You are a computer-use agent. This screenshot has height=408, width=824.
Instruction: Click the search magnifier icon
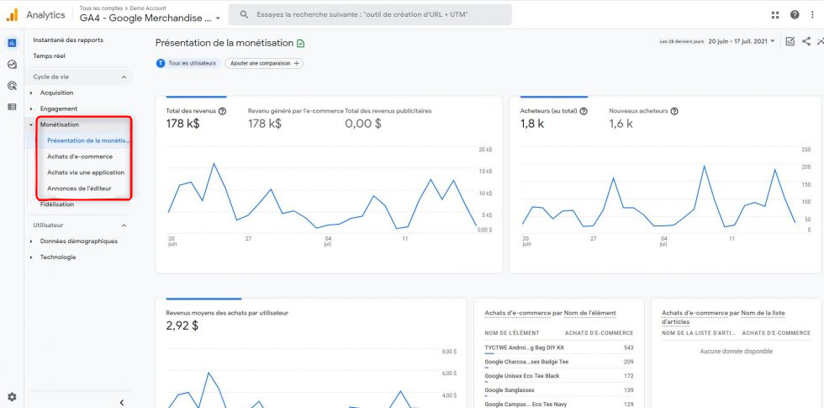click(x=244, y=15)
